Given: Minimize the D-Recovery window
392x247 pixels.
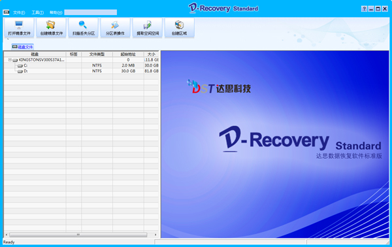Looking at the screenshot, I should click(x=371, y=9).
